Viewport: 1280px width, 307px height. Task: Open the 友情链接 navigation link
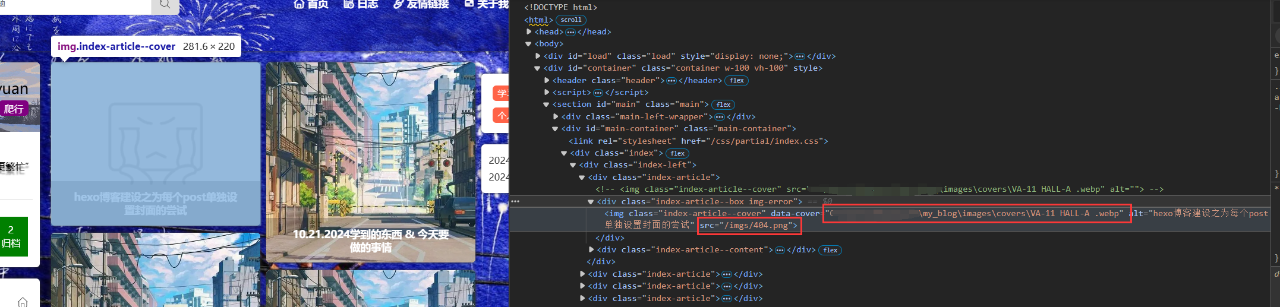click(421, 4)
